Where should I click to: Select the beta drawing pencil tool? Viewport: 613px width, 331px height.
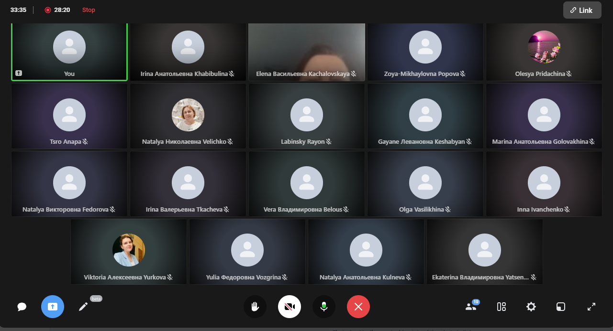pos(83,307)
